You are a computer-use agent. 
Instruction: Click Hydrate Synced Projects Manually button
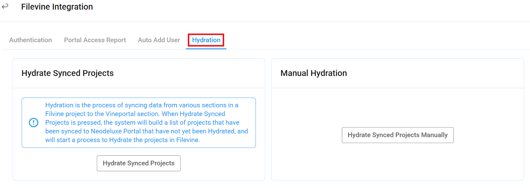[x=397, y=135]
